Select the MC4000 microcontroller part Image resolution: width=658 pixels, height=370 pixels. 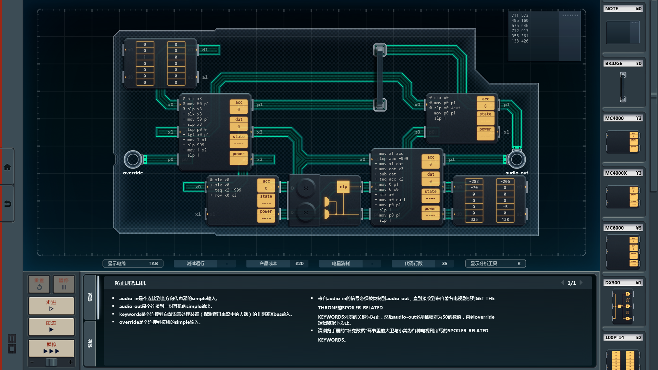[623, 141]
